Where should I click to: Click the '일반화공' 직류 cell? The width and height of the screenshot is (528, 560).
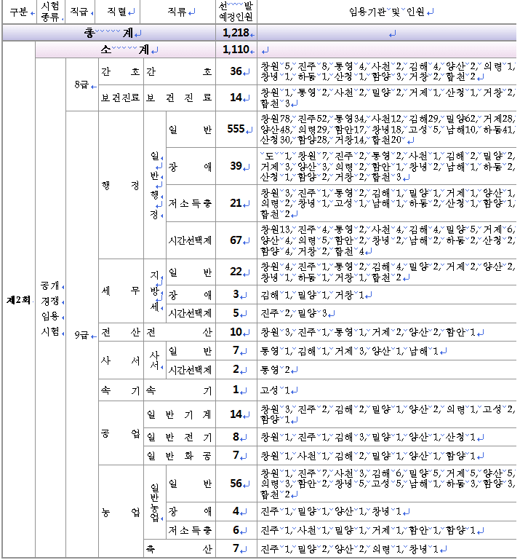[x=180, y=455]
